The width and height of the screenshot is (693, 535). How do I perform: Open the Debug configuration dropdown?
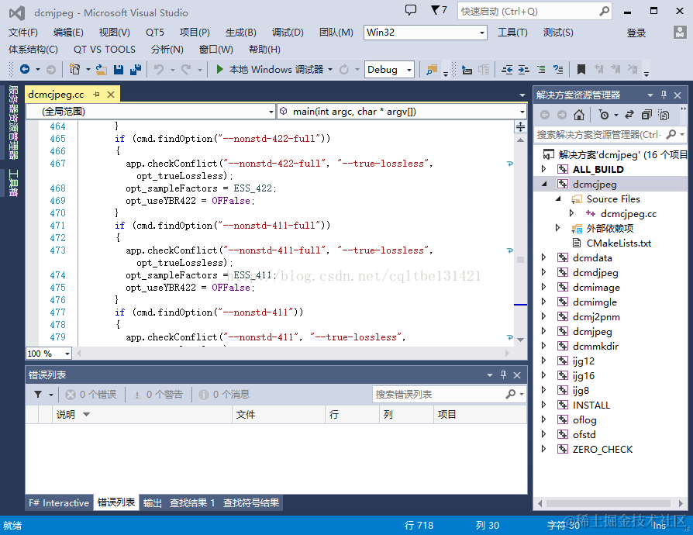click(389, 70)
